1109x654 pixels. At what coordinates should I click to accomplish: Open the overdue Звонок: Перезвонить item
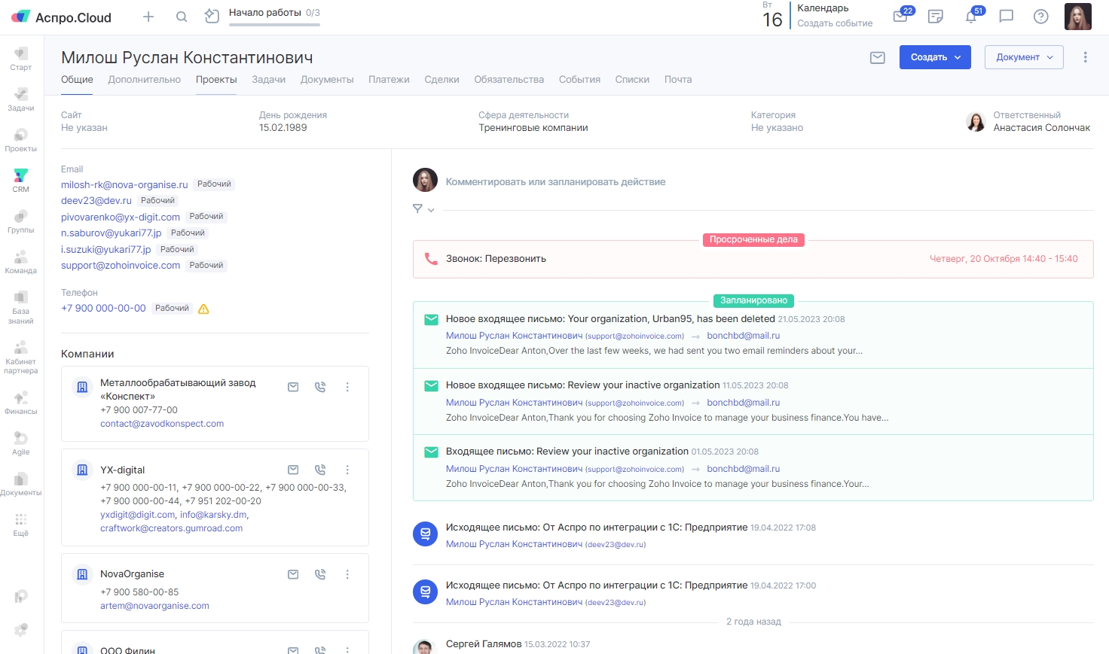tap(496, 259)
